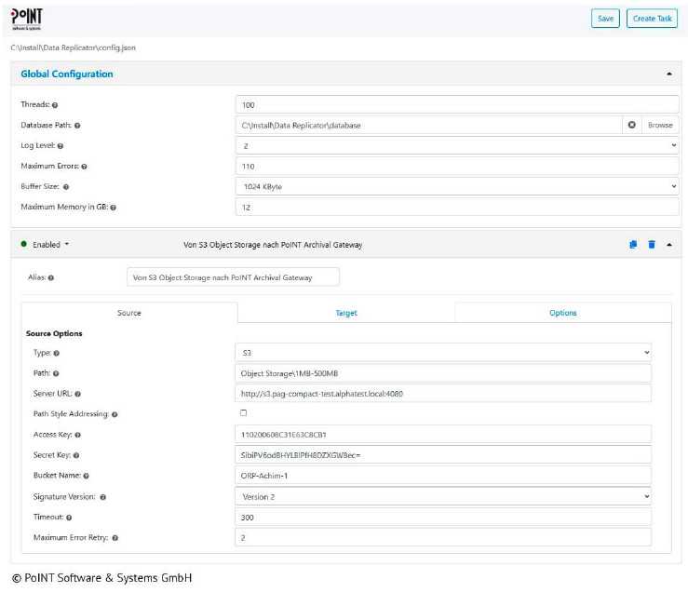Open the Enabled status dropdown
Viewport: 688px width, 606px height.
click(50, 245)
